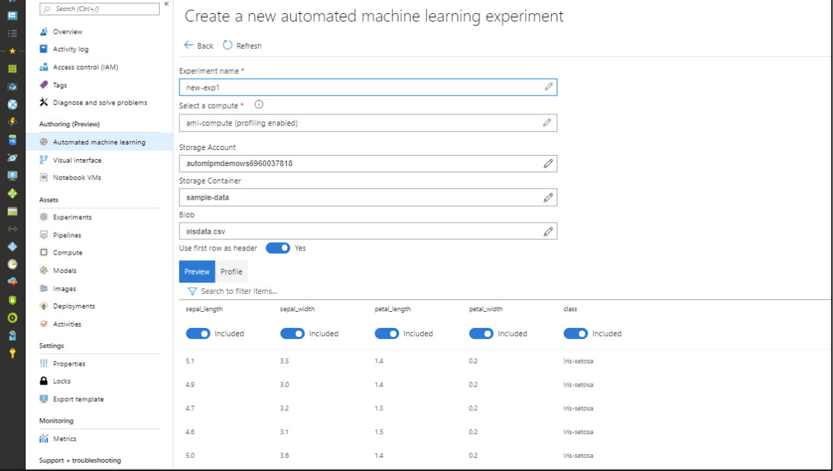833x471 pixels.
Task: Click the info icon beside Select a compute
Action: (x=259, y=105)
